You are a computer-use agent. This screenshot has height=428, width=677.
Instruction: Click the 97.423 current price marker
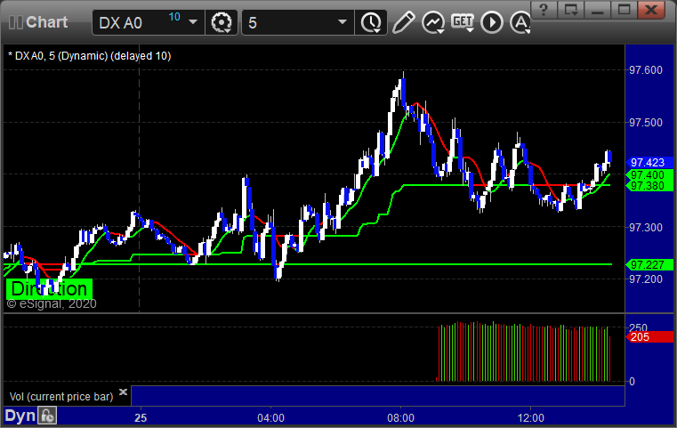click(649, 163)
